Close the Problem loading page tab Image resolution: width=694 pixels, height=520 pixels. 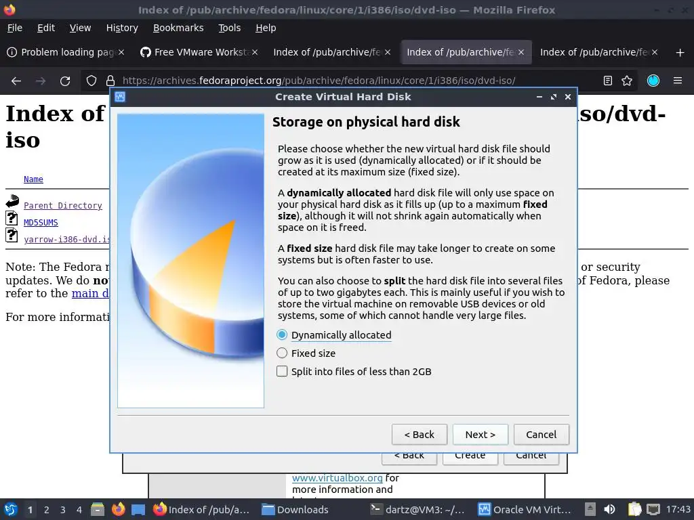pos(121,52)
